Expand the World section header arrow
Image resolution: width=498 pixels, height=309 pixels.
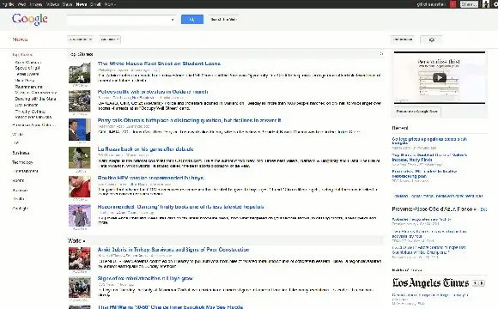pos(84,241)
